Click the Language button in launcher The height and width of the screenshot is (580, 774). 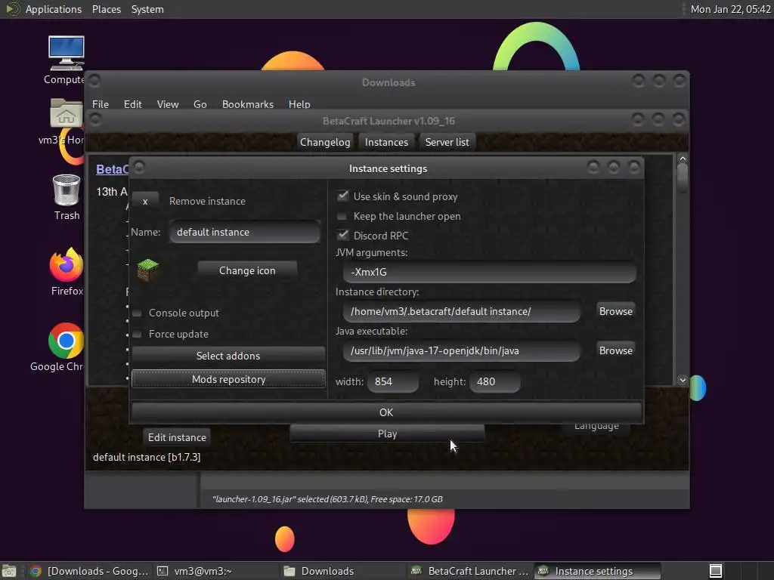click(x=596, y=427)
